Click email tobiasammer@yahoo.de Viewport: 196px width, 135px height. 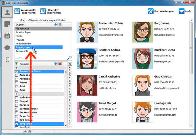[111, 35]
